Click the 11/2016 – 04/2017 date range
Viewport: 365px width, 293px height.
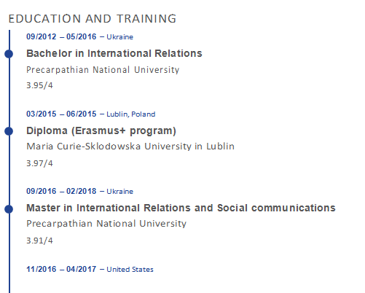click(61, 269)
